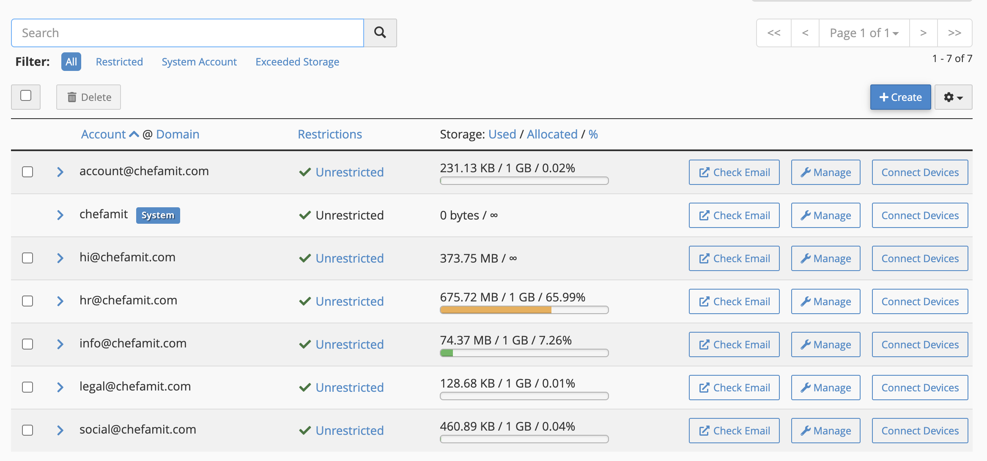Open the Page 1 of 1 dropdown
987x461 pixels.
(x=864, y=33)
